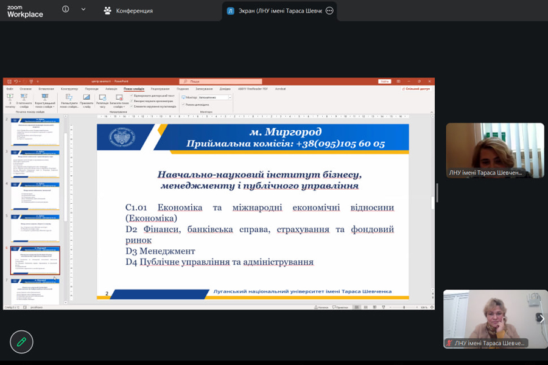This screenshot has width=548, height=365.
Task: Switch to the Конструктор ribbon tab
Action: click(x=69, y=89)
